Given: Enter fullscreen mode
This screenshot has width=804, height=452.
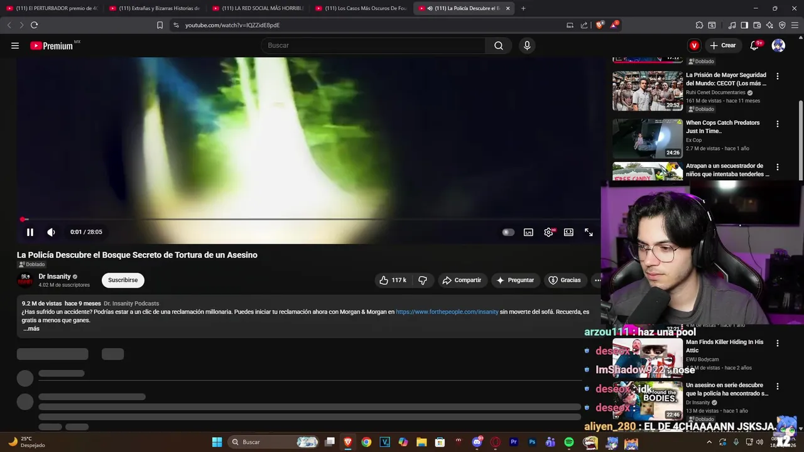Looking at the screenshot, I should tap(589, 232).
